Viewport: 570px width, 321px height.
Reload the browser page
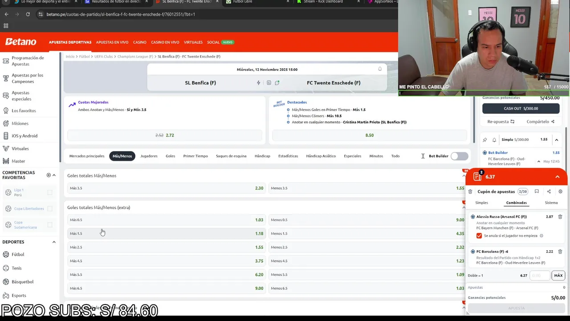(28, 14)
